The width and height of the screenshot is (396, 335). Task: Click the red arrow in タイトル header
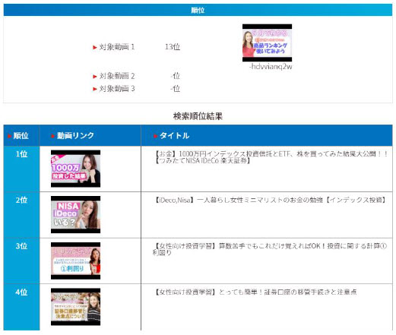pos(156,136)
